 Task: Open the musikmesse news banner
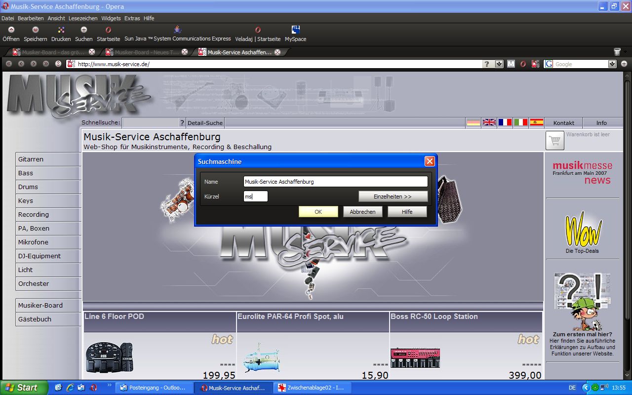click(583, 173)
